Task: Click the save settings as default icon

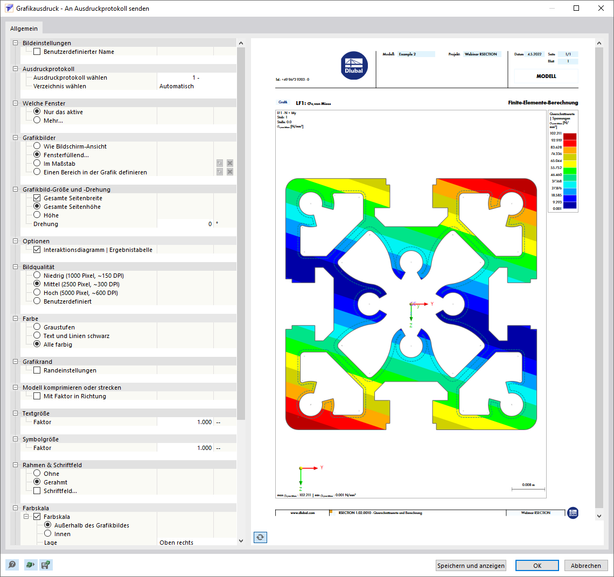Action: [x=46, y=565]
